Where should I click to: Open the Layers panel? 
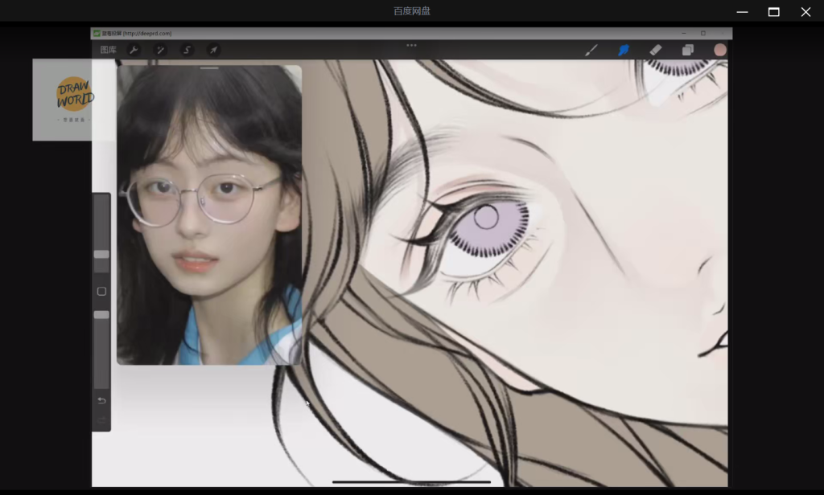[688, 50]
